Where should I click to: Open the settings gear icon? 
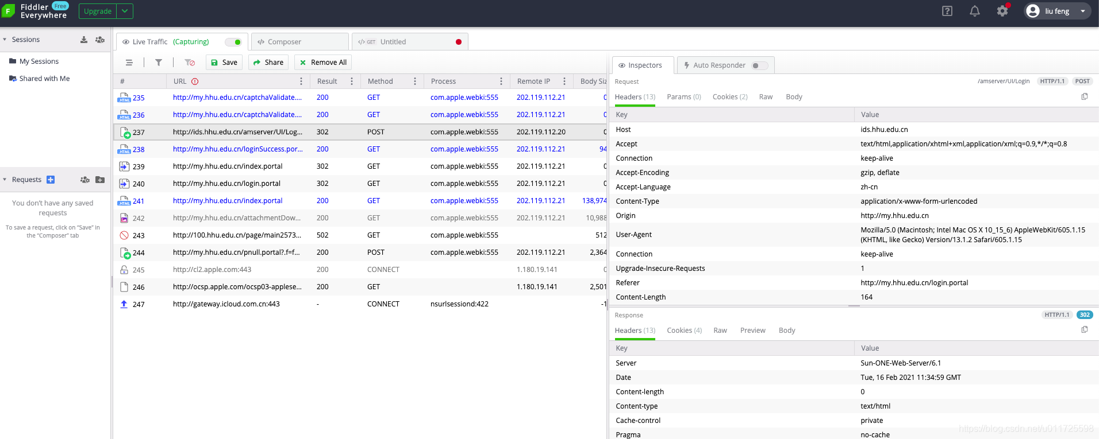[x=1002, y=11]
